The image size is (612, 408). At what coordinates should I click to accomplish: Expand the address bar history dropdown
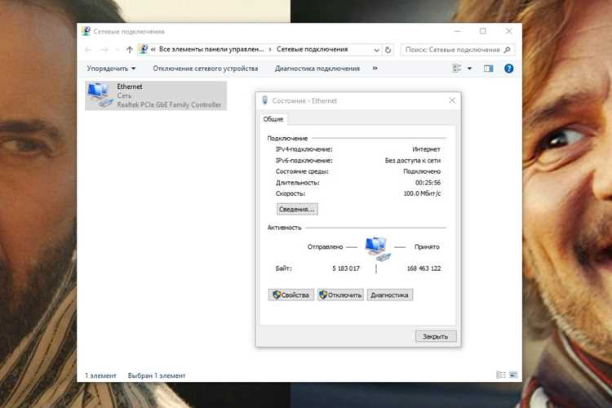point(376,50)
